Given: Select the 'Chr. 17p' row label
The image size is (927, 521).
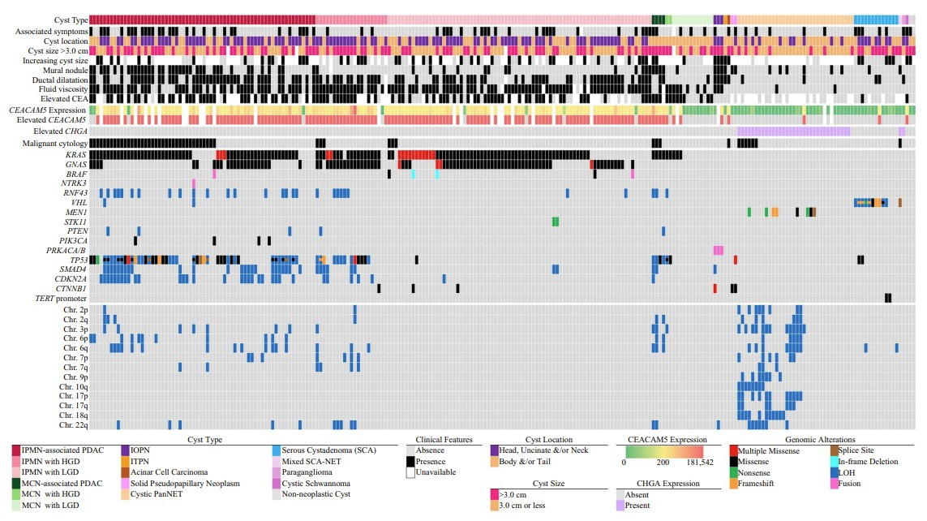Looking at the screenshot, I should point(73,396).
